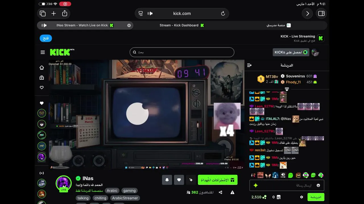Image resolution: width=364 pixels, height=204 pixels.
Task: Open the Kick shop icon
Action: coord(279,197)
